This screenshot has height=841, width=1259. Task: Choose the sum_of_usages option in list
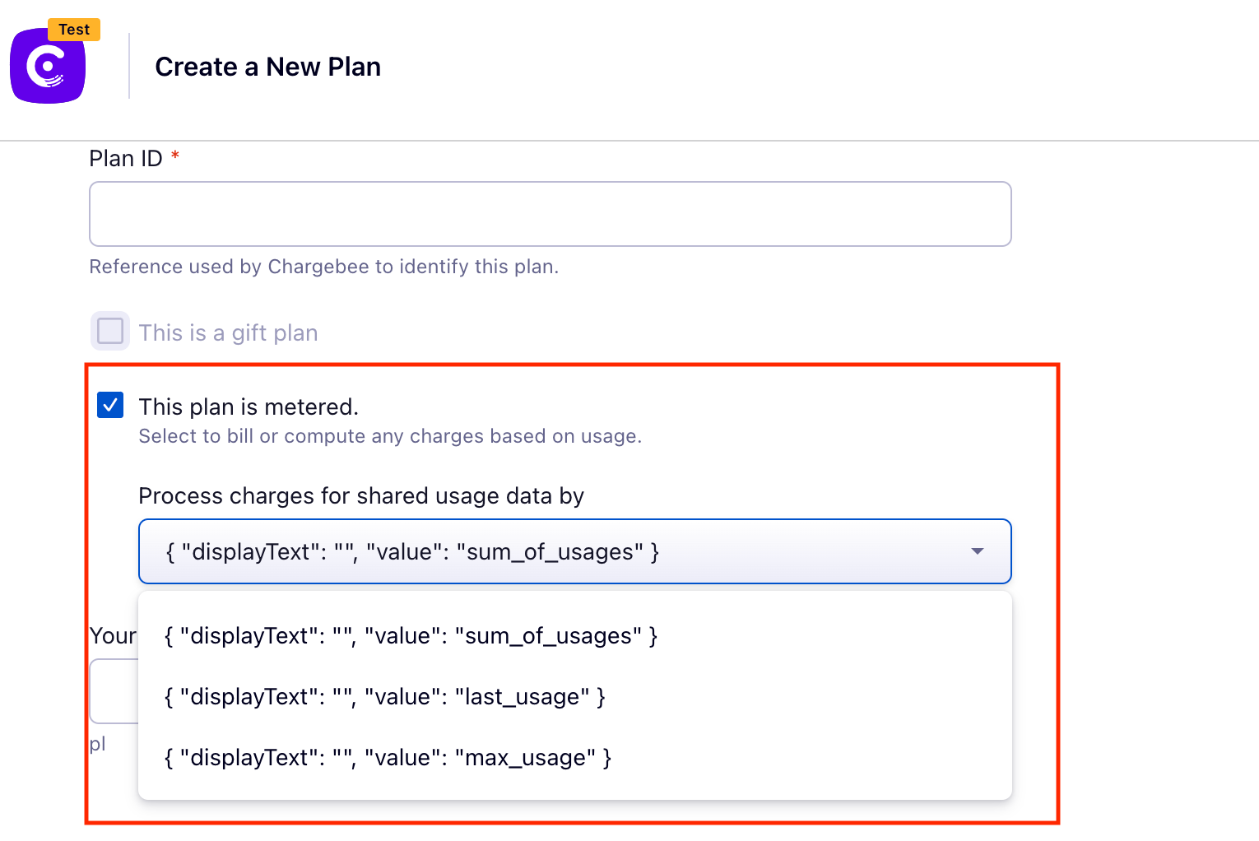[574, 636]
